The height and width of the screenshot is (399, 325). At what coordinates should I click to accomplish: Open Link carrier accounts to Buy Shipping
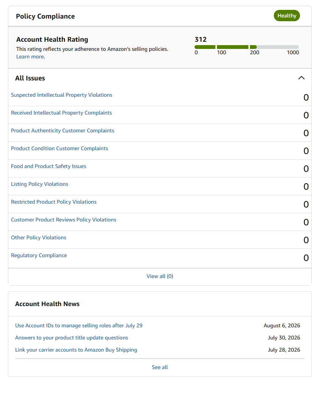(x=76, y=350)
